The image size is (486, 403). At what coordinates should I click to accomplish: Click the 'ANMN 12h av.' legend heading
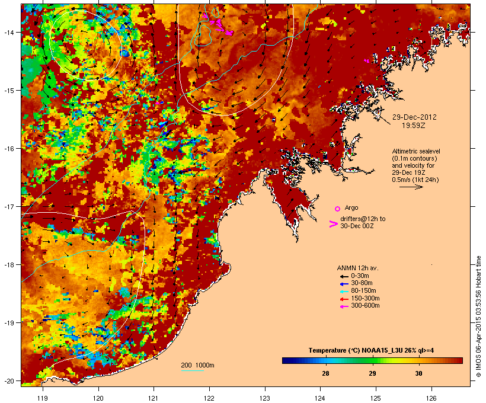(357, 268)
